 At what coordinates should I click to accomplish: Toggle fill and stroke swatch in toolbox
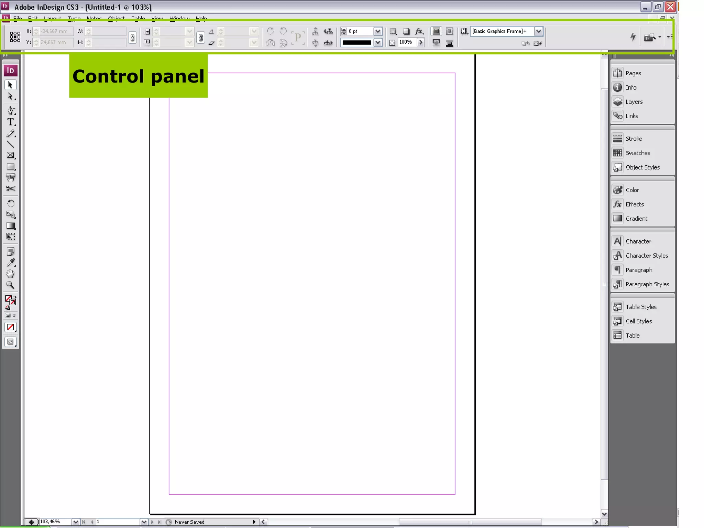pyautogui.click(x=10, y=300)
